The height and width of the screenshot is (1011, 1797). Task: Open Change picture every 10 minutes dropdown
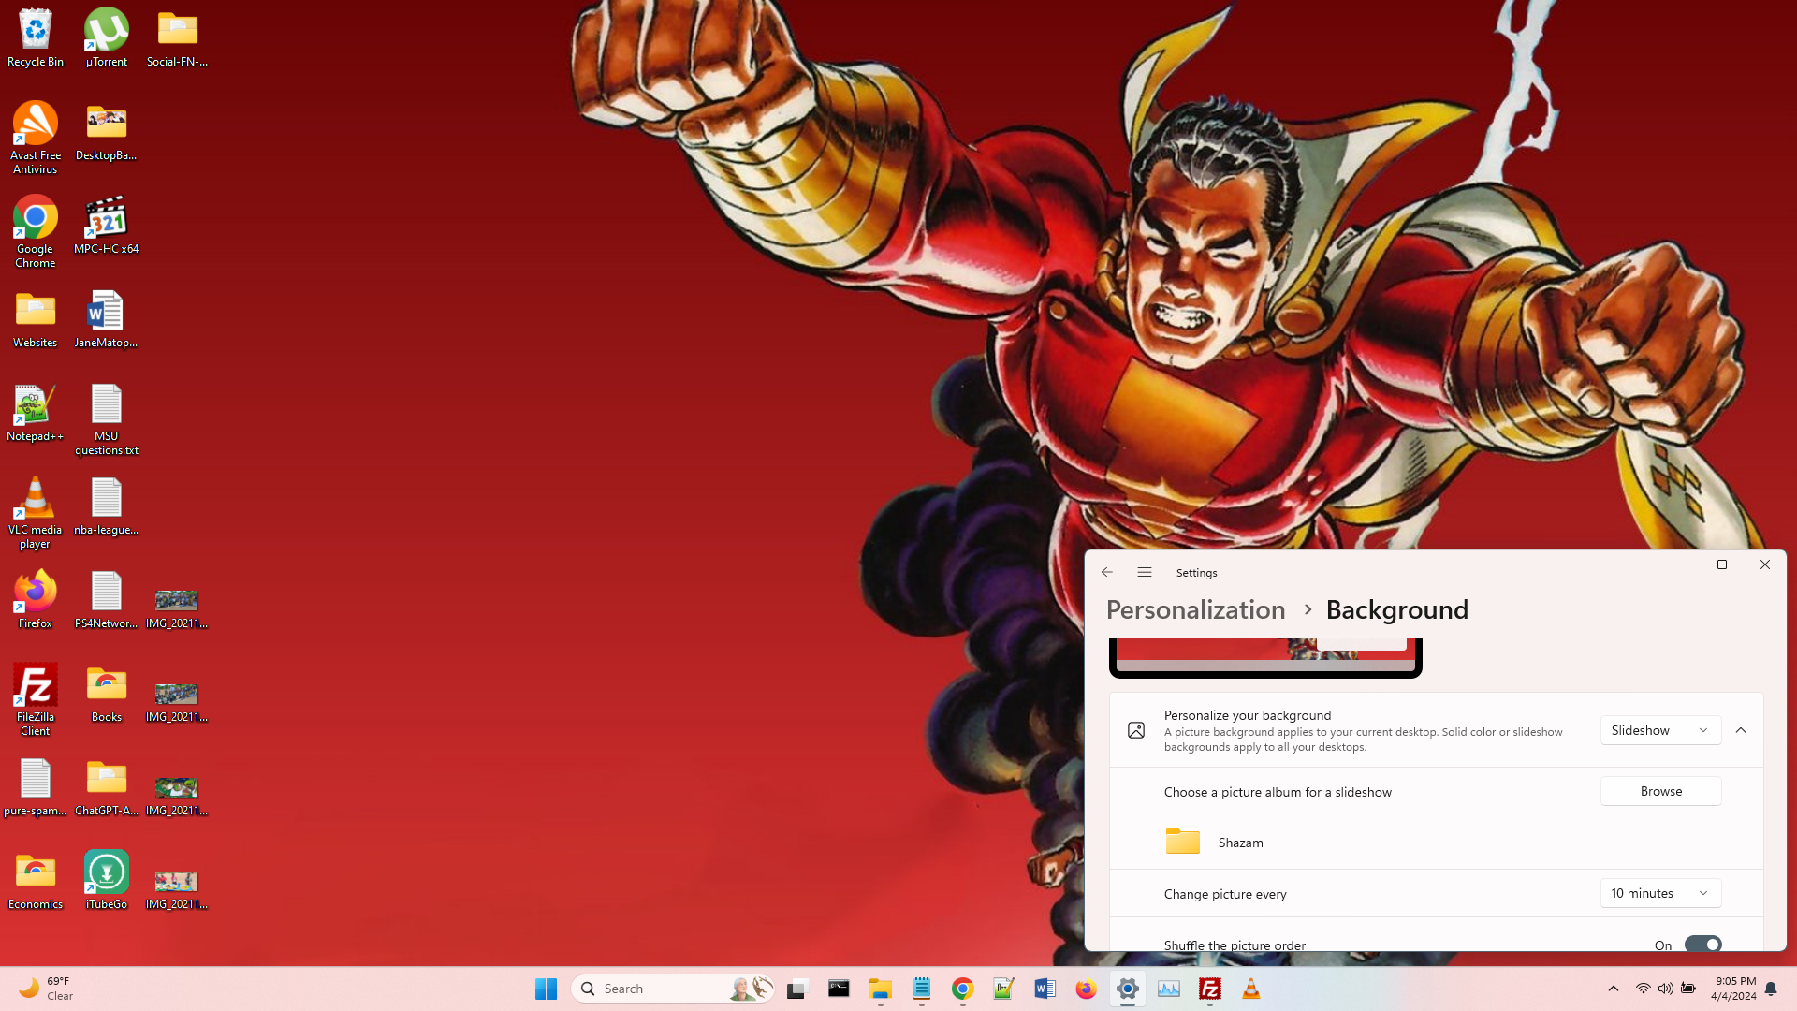[x=1660, y=893]
